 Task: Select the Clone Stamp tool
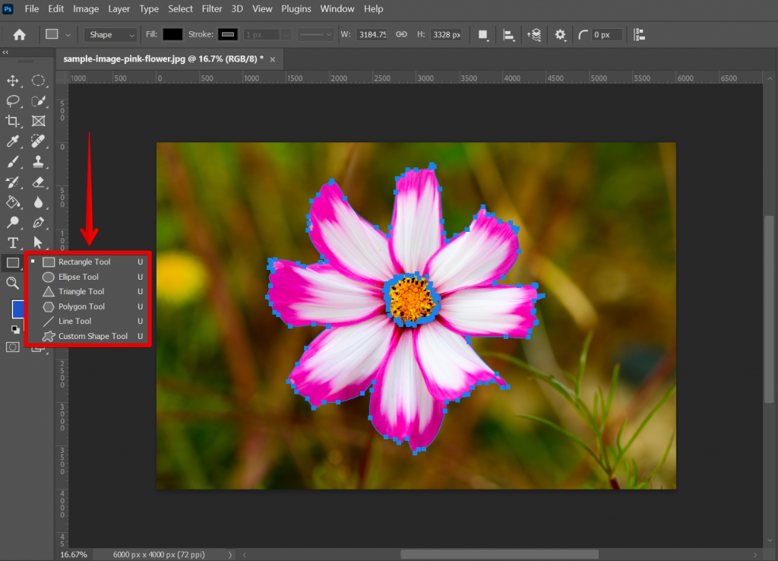pos(37,161)
